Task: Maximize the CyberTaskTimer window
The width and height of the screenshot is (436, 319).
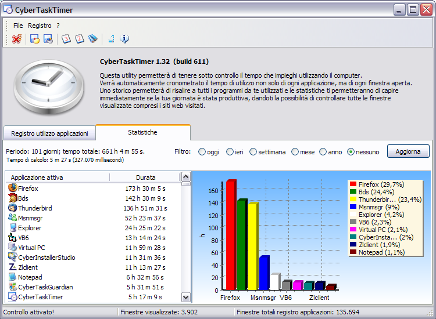Action: point(413,10)
